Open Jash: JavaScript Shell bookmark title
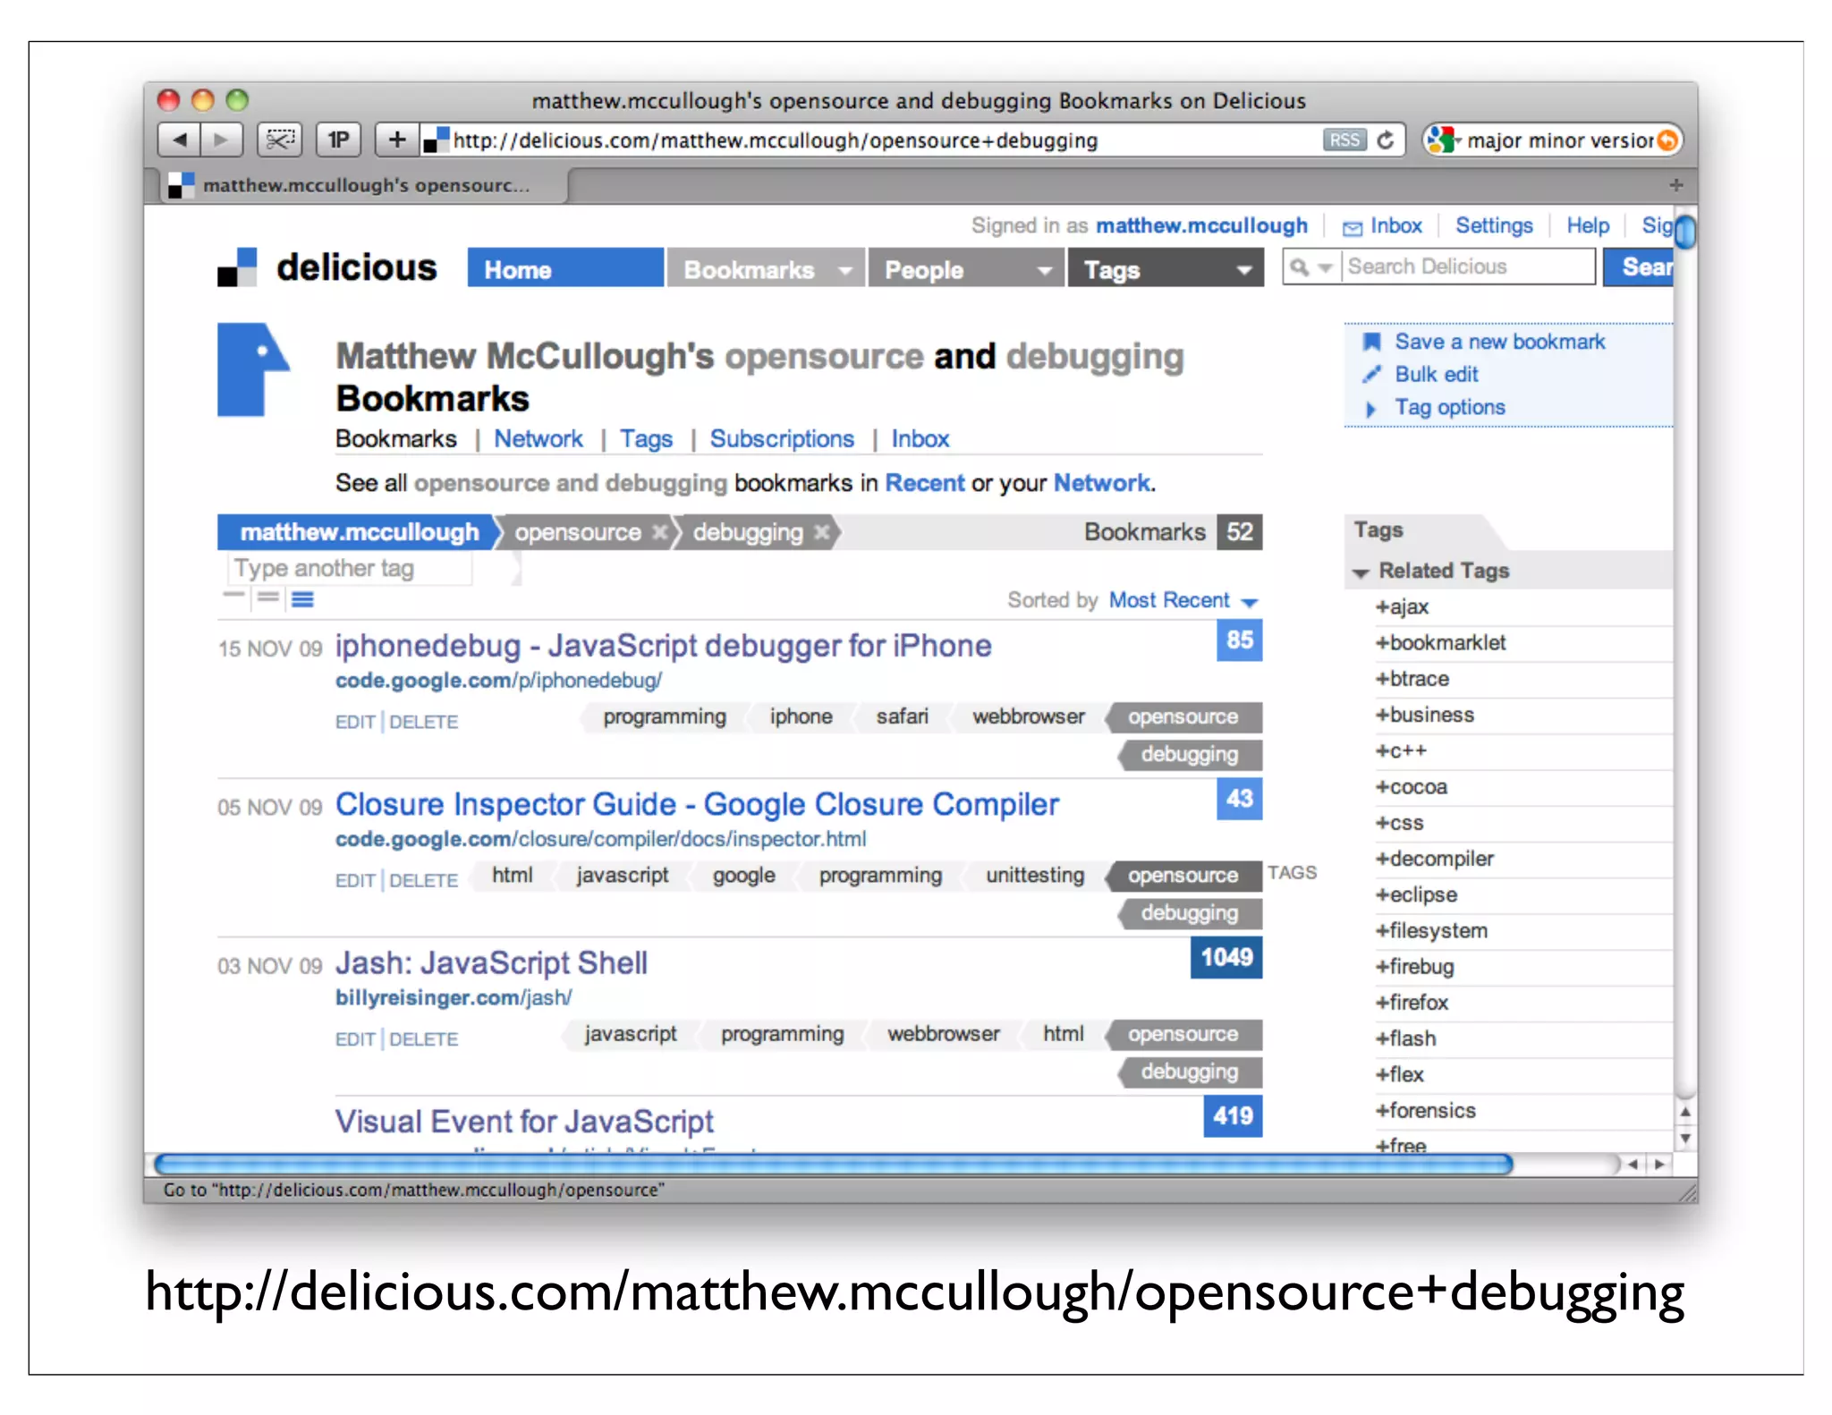Screen dimensions: 1832x1415 [x=491, y=963]
